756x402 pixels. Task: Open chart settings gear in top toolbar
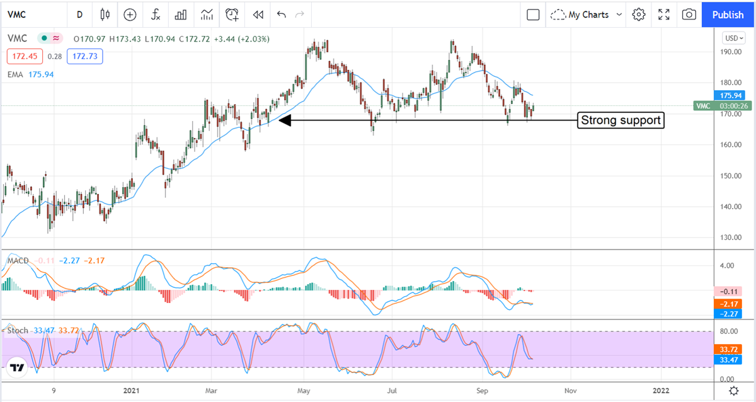639,14
